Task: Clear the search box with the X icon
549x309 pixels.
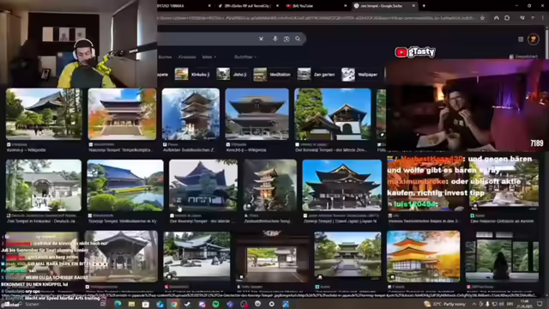Action: [261, 39]
